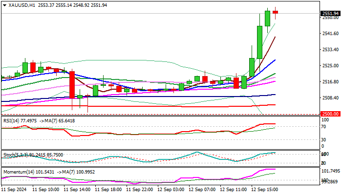
Task: Click the 2525.00 price axis label
Action: click(330, 65)
